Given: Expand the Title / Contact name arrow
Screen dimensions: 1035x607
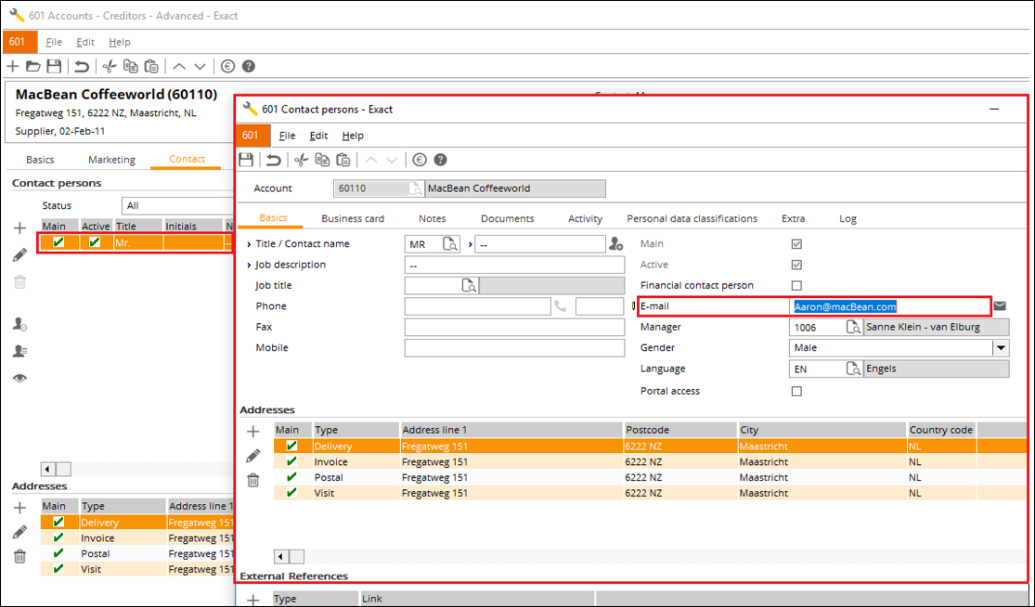Looking at the screenshot, I should [x=249, y=244].
